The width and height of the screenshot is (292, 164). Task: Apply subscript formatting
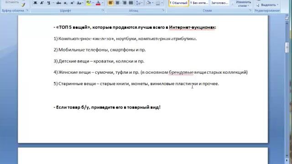coord(65,3)
